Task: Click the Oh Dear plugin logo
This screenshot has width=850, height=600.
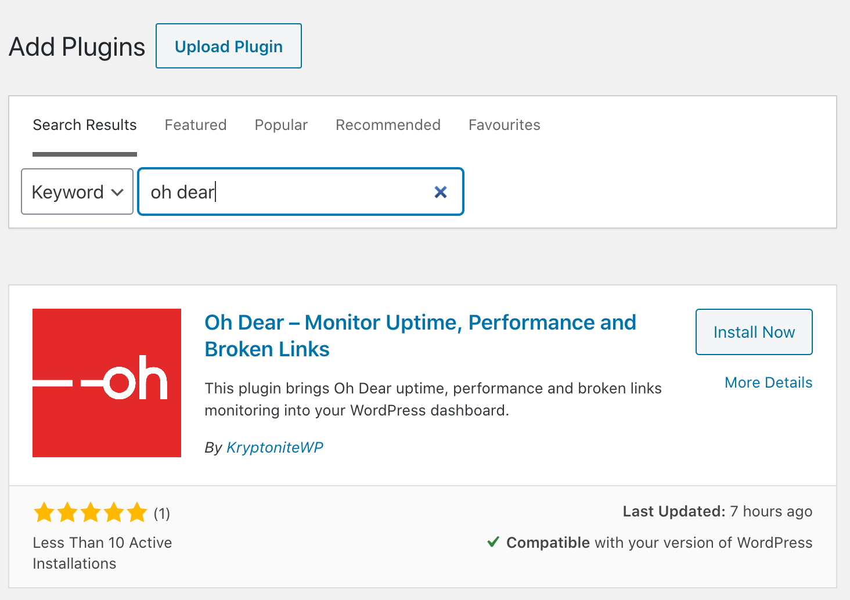Action: coord(106,382)
